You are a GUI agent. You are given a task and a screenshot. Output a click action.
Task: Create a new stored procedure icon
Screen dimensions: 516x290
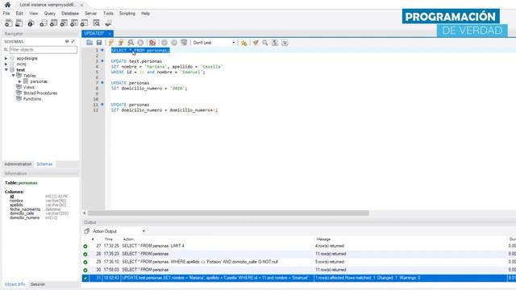point(74,23)
